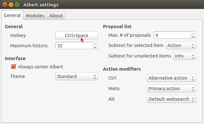
Task: Open Subtext for unselected items dropdown
Action: tap(185, 56)
